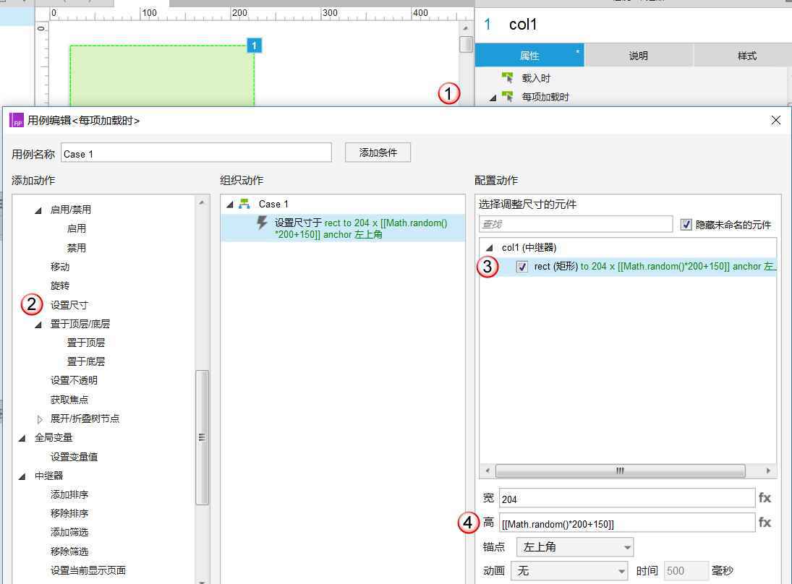Add the 旋转 action
Screen dimensions: 792x584
[x=60, y=285]
